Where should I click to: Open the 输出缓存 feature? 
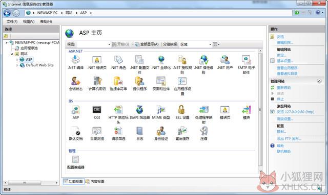pos(182,133)
